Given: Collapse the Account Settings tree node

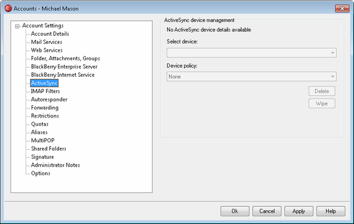Looking at the screenshot, I should 17,26.
